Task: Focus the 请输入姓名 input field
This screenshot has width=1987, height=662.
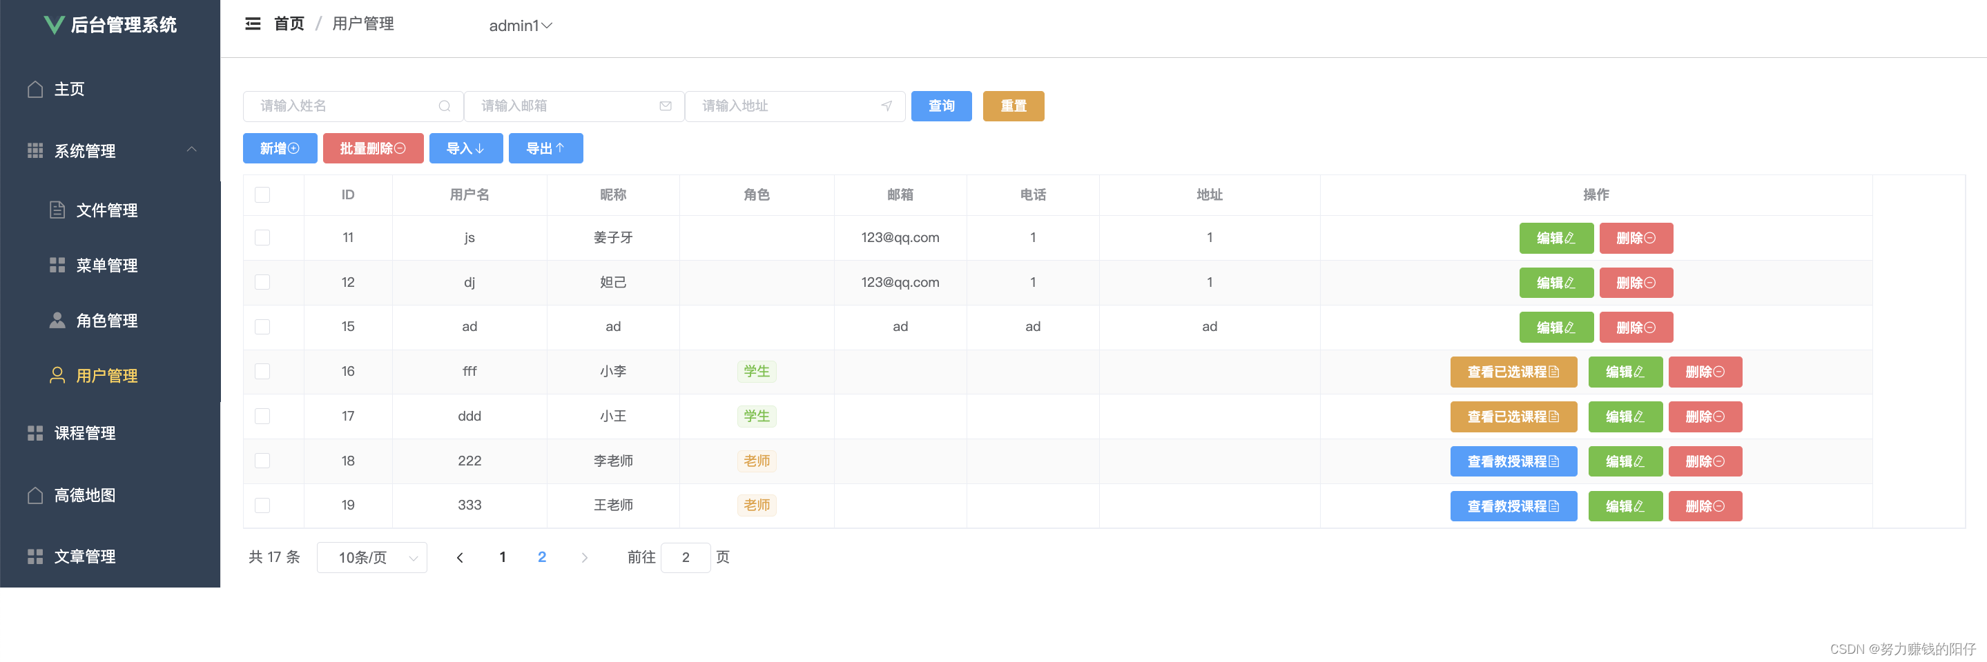Action: [353, 106]
